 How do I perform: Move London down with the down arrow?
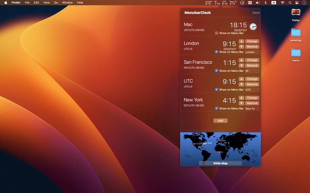[241, 47]
